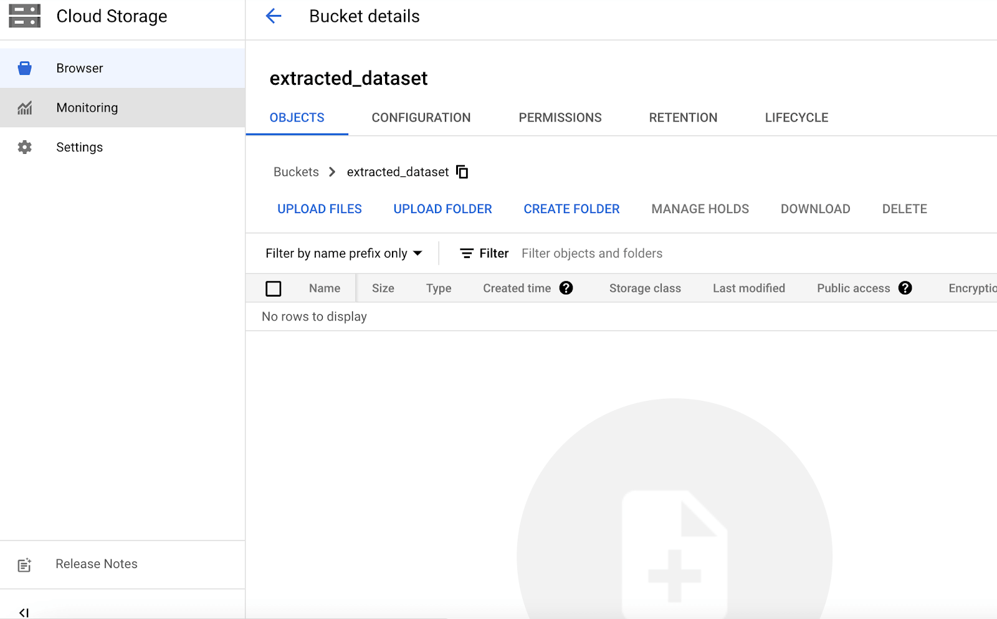997x619 pixels.
Task: Open Release Notes from the sidebar
Action: pos(96,564)
